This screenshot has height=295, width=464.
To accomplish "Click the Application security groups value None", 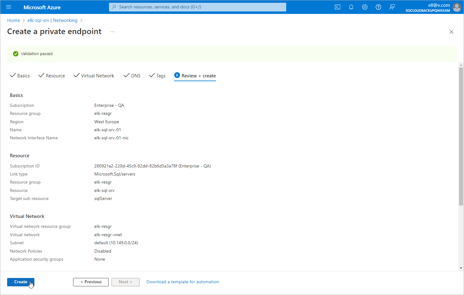I will click(x=100, y=259).
